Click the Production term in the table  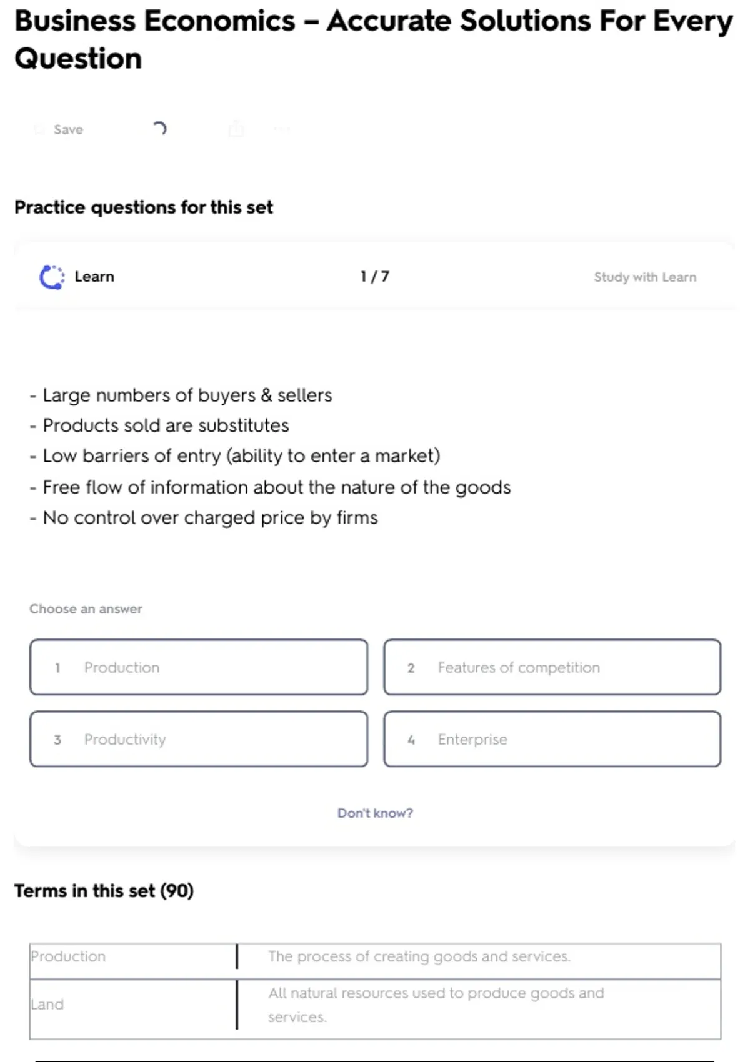(69, 956)
